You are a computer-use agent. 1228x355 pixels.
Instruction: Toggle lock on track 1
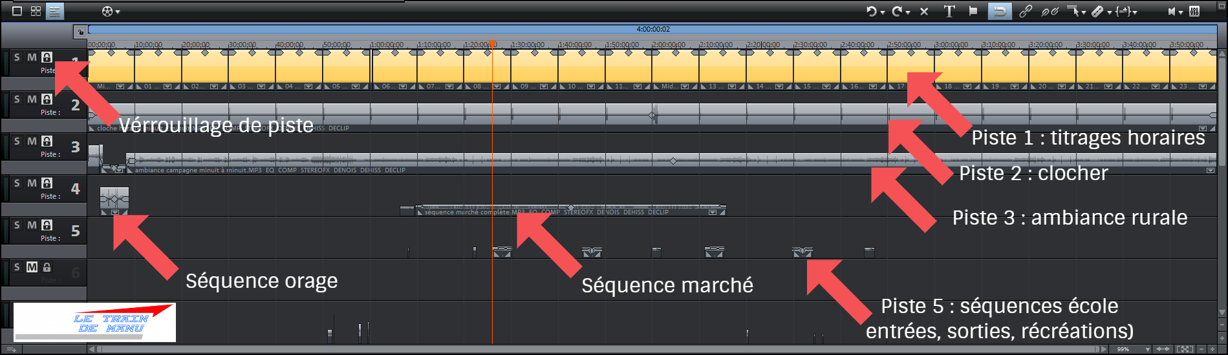tap(47, 57)
